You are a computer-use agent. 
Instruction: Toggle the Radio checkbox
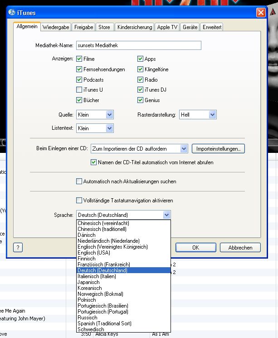pos(140,79)
